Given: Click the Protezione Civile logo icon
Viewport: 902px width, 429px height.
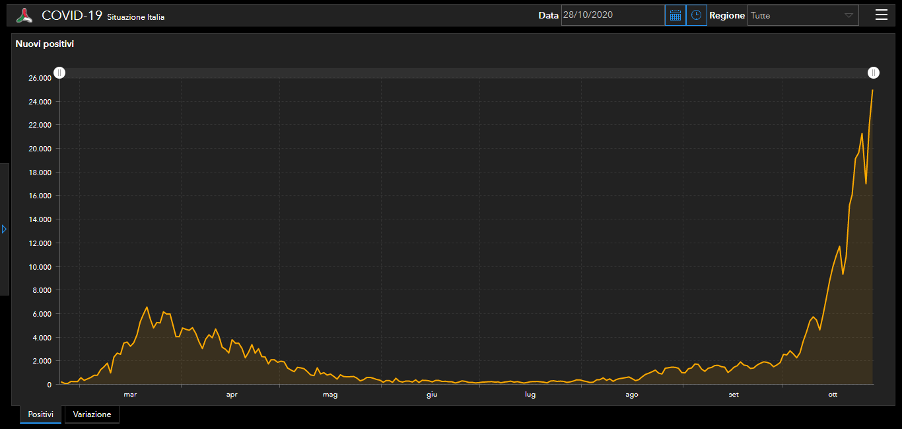Looking at the screenshot, I should [24, 15].
